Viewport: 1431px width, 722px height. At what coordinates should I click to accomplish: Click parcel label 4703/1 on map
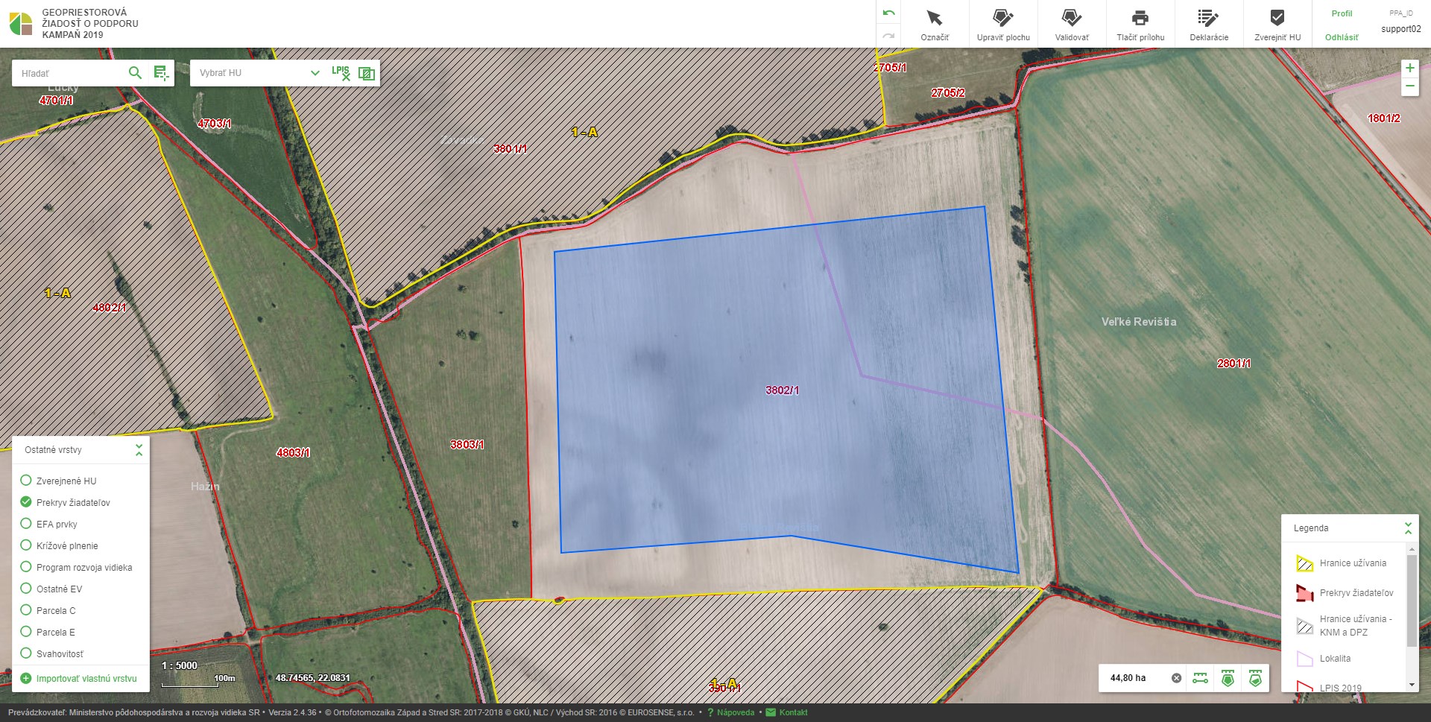pos(215,124)
